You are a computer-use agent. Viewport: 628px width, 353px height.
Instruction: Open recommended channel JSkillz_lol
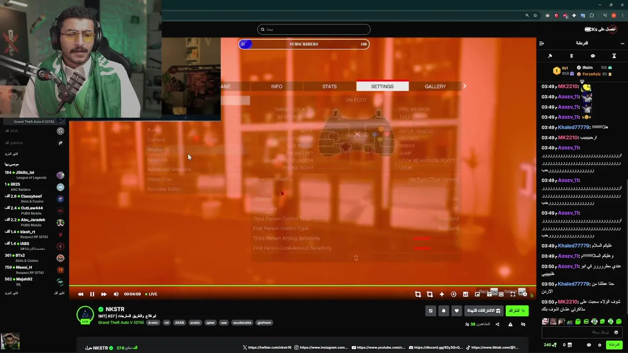click(x=34, y=175)
